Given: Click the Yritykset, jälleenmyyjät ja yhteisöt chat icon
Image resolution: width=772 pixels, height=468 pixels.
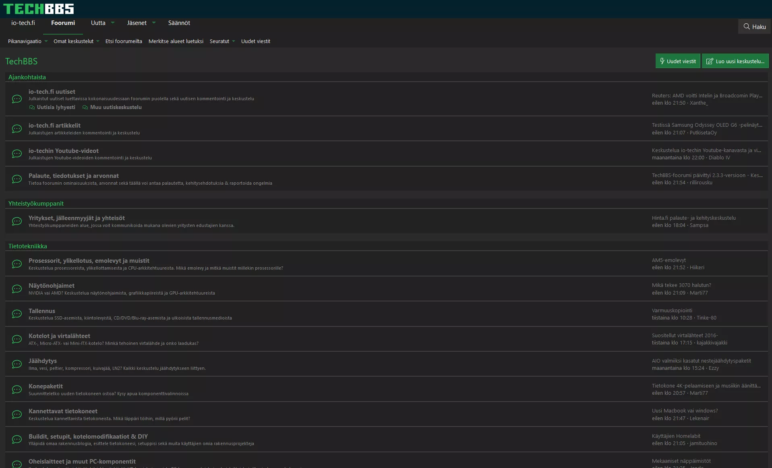Looking at the screenshot, I should click(x=17, y=221).
